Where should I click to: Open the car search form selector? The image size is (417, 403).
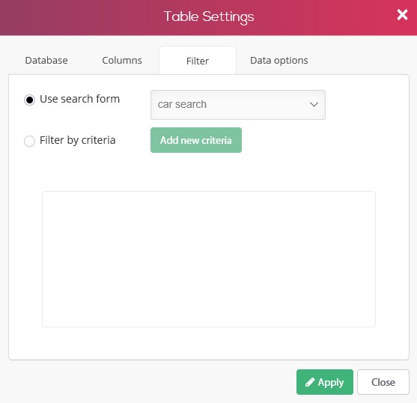tap(238, 105)
